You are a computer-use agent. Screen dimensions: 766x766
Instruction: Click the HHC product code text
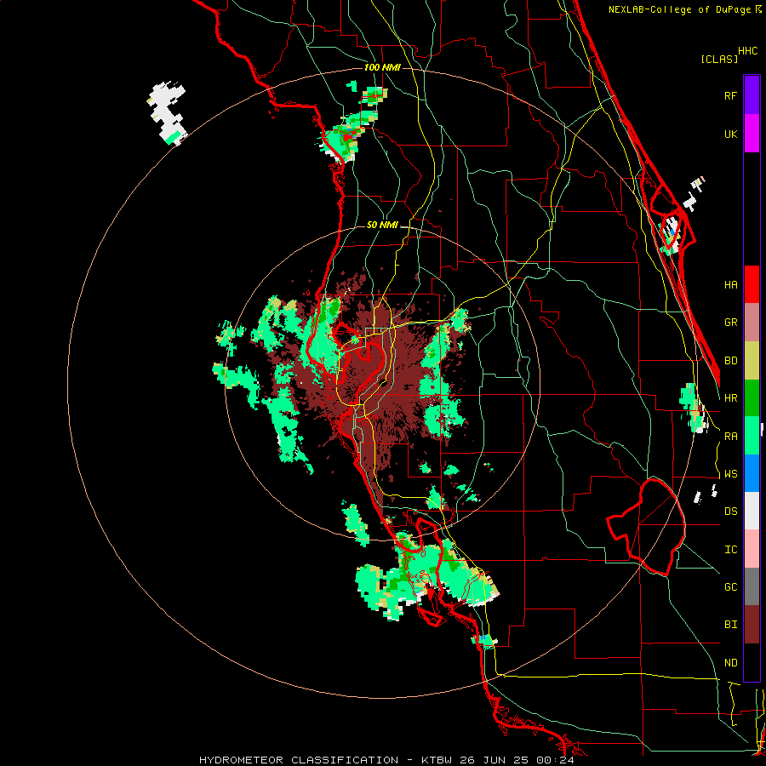748,51
